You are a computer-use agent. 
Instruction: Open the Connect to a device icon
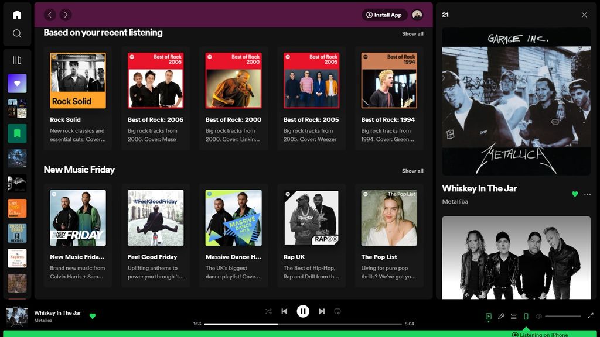[526, 316]
